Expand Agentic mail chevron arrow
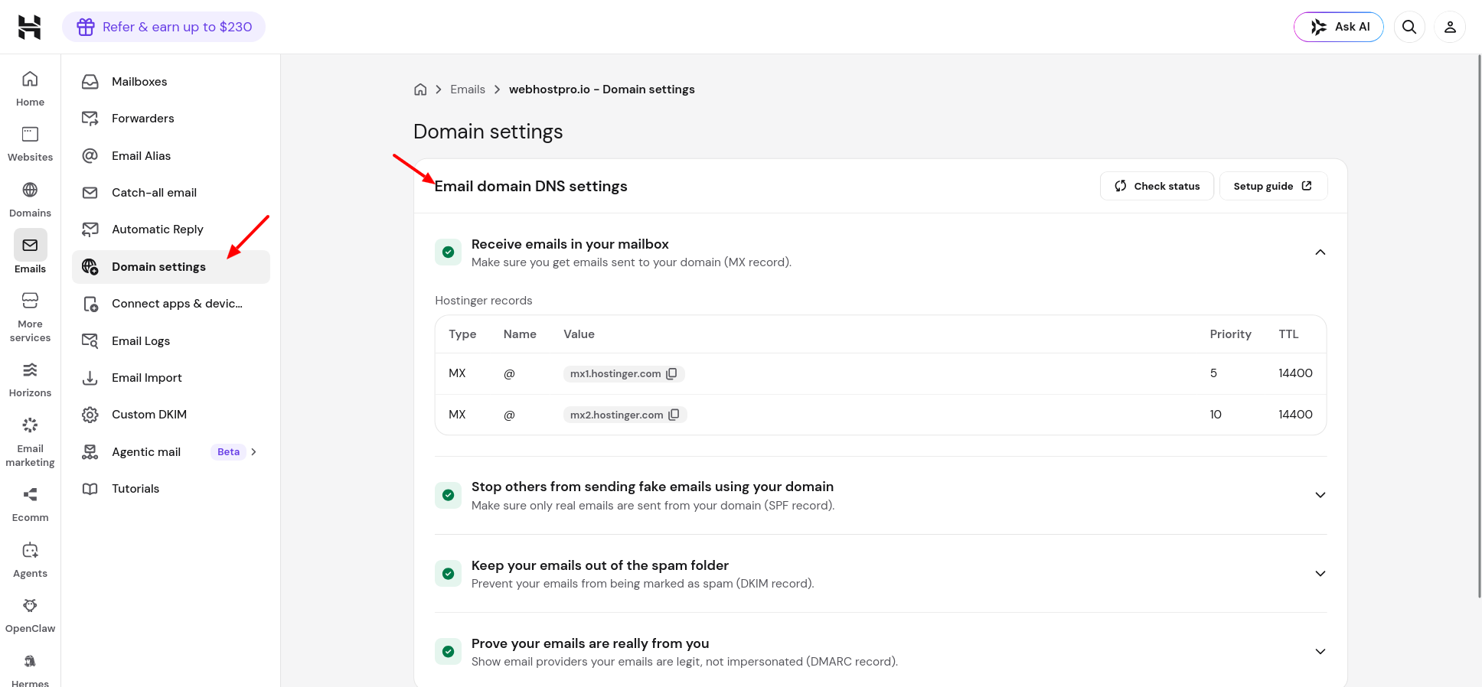The image size is (1482, 687). [254, 452]
